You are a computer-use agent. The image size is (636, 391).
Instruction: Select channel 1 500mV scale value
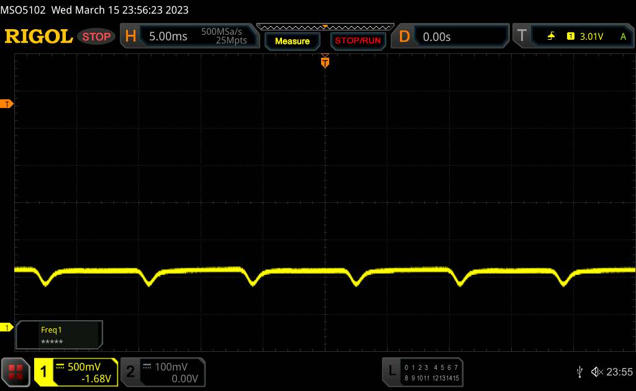tap(84, 367)
